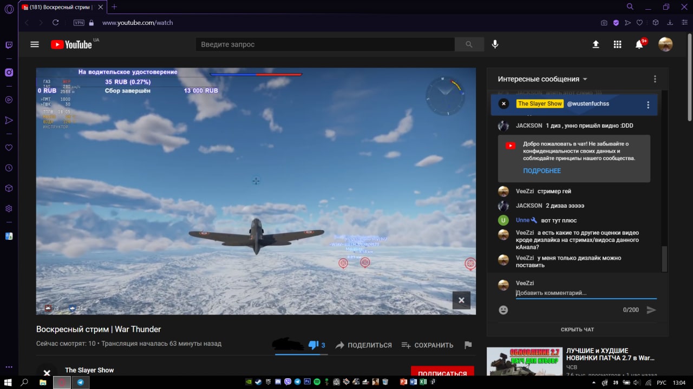Open the account avatar menu
Viewport: 693px width, 389px height.
(x=665, y=44)
